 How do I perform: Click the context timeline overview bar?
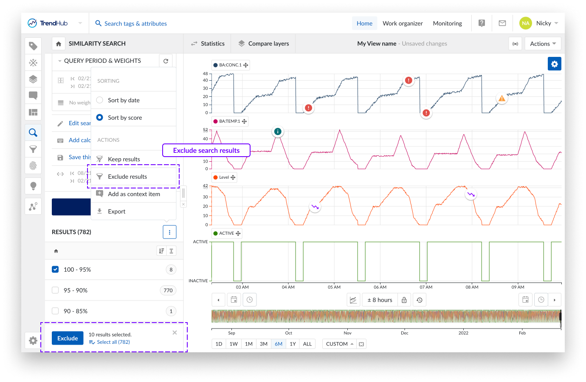tap(386, 319)
